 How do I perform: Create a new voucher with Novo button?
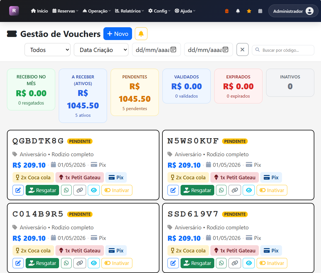118,34
